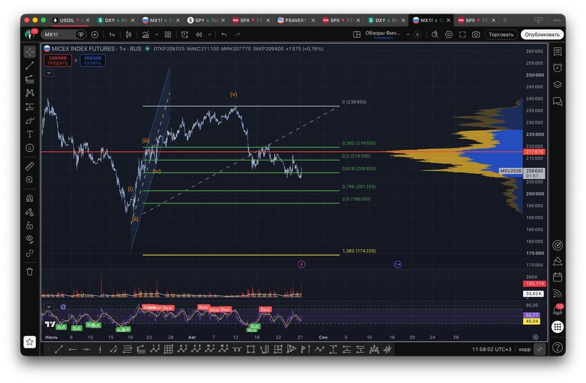Activate the Measure ruler tool
This screenshot has height=383, width=586.
click(x=30, y=166)
